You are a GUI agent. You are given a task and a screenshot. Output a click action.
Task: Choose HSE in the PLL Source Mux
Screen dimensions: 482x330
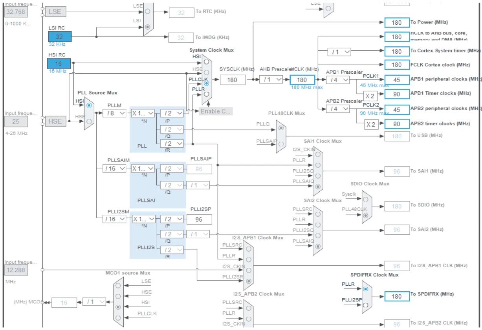click(x=89, y=121)
